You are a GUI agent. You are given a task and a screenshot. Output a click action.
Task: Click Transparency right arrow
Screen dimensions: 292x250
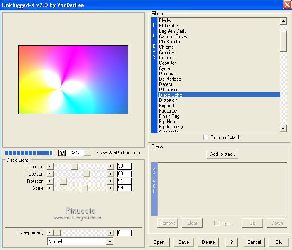coord(111,232)
